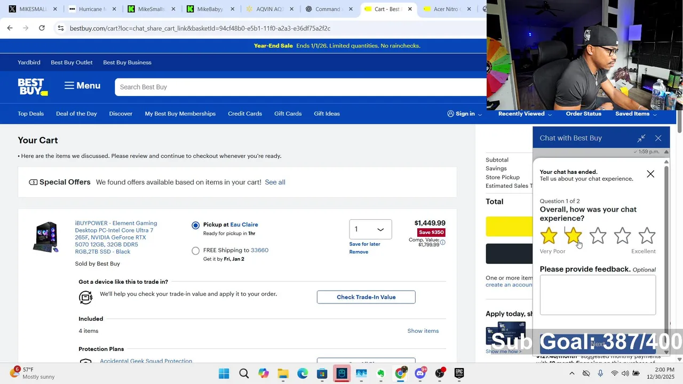Open the hamburger Menu
The height and width of the screenshot is (384, 683).
(82, 86)
